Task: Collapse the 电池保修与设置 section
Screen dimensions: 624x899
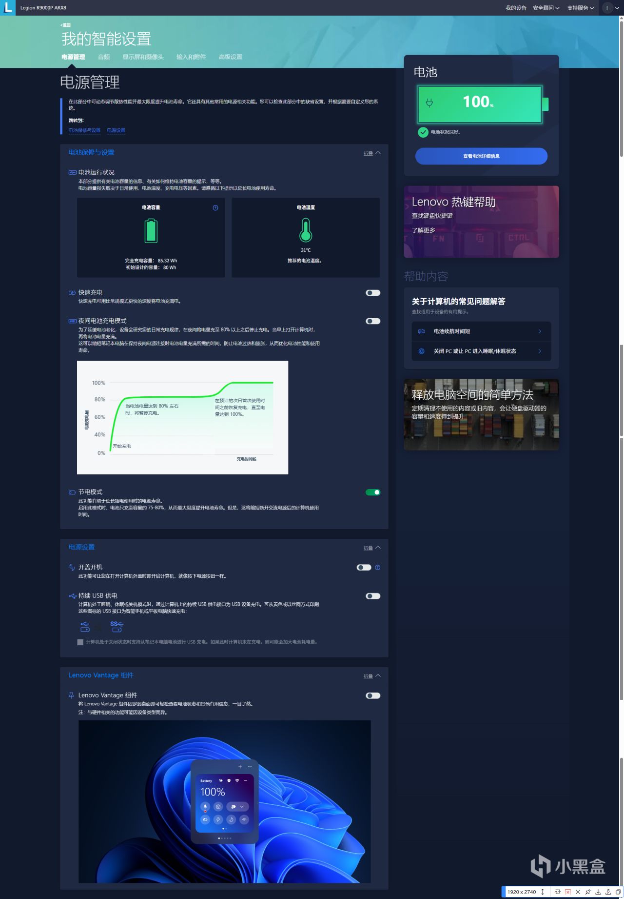Action: pyautogui.click(x=372, y=153)
